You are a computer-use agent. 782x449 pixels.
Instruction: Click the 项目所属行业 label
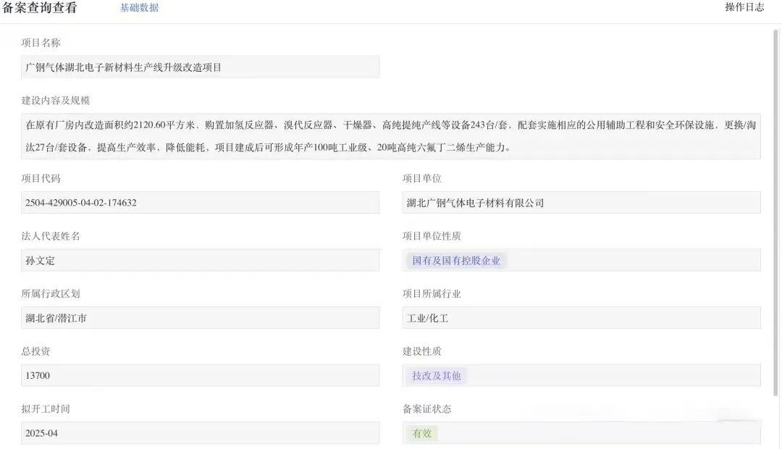pyautogui.click(x=432, y=293)
